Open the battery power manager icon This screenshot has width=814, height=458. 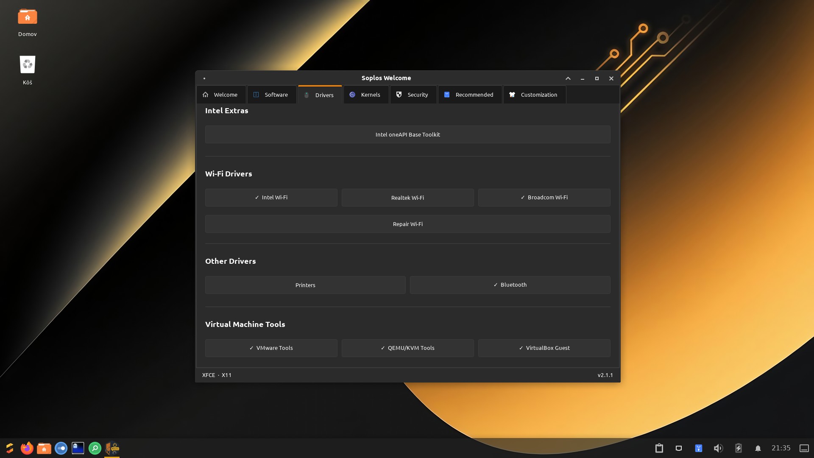pos(739,448)
